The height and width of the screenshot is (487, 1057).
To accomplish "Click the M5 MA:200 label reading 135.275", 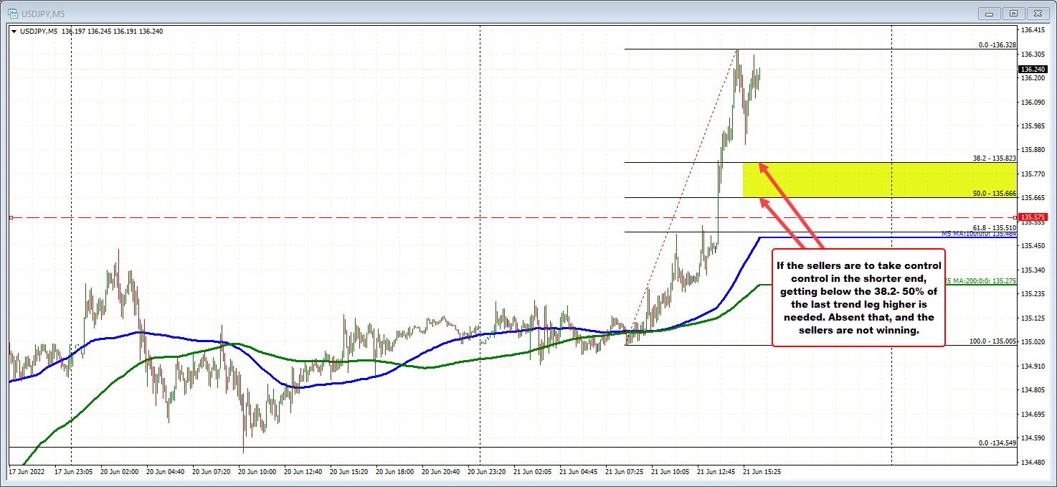I will click(x=980, y=281).
